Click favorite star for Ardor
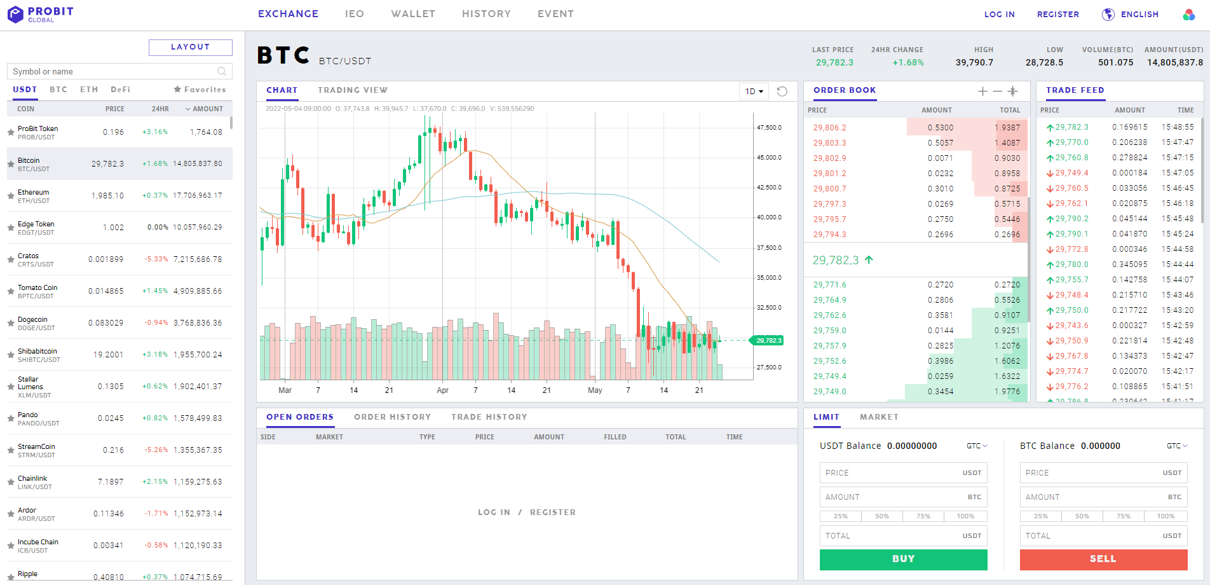Viewport: 1210px width, 585px height. [11, 514]
